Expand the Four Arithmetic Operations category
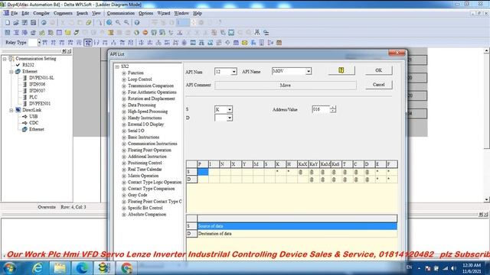490x275 pixels. pos(124,92)
